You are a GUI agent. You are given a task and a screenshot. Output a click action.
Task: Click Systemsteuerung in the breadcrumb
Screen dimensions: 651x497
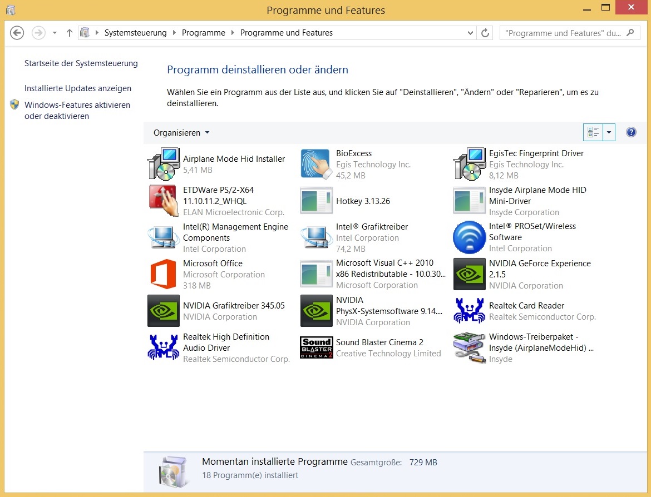pyautogui.click(x=135, y=33)
